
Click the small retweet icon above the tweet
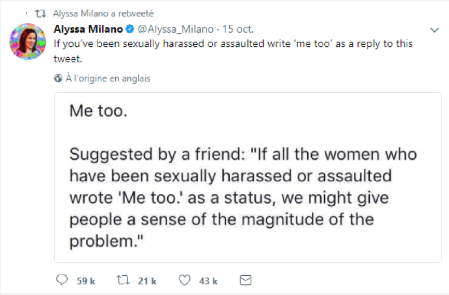tap(40, 14)
